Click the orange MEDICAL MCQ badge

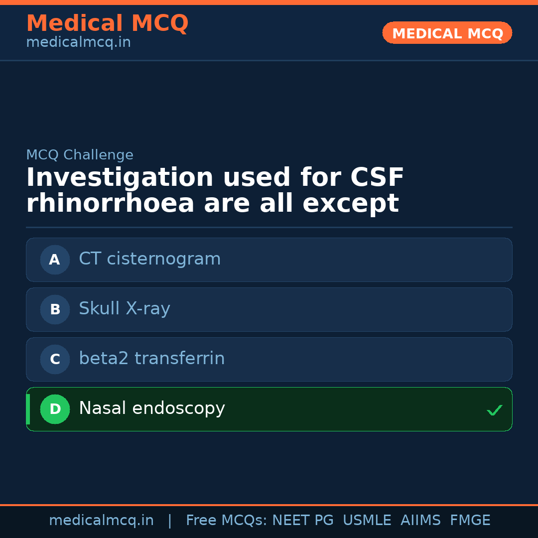(x=447, y=33)
